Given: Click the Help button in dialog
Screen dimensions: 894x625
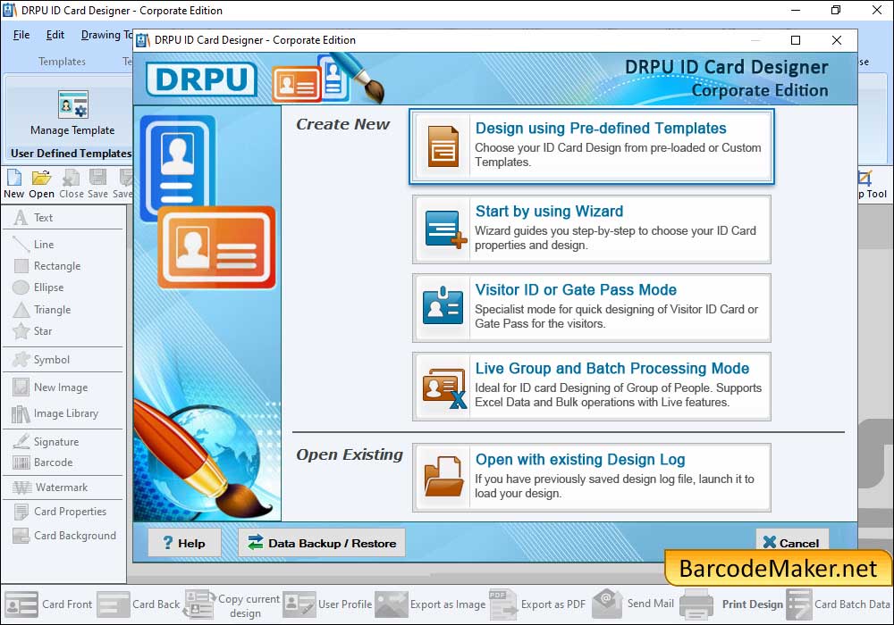Looking at the screenshot, I should click(x=184, y=543).
